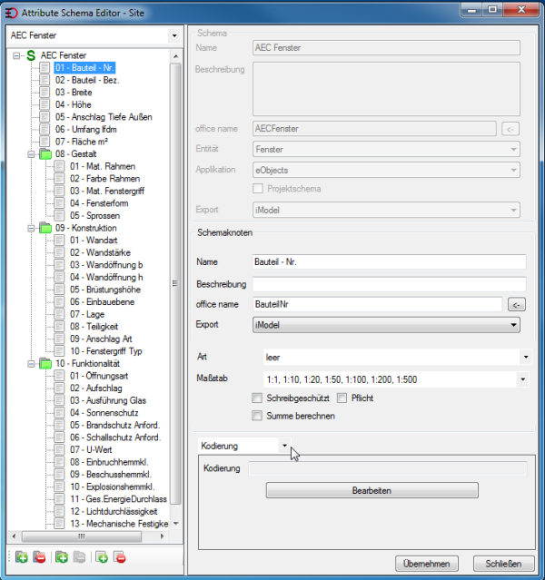Tick the Pflicht checkbox

(x=342, y=398)
